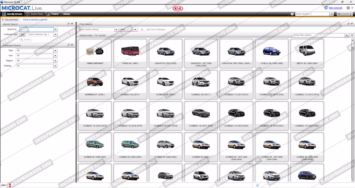Viewport: 355px width, 188px height.
Task: Open the Orders tab
Action: click(53, 14)
